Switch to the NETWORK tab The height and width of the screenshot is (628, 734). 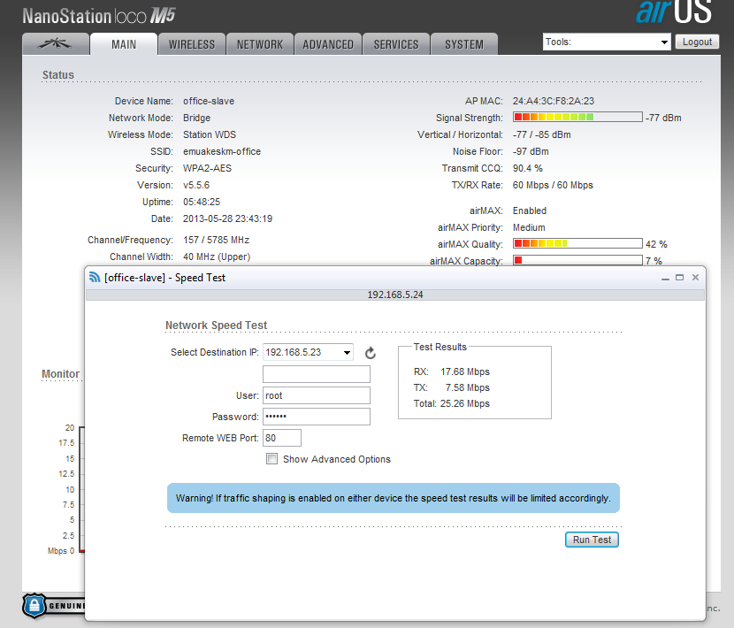coord(260,44)
